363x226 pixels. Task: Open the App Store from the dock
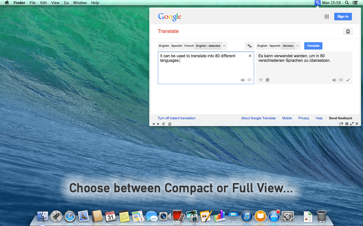[x=274, y=216]
